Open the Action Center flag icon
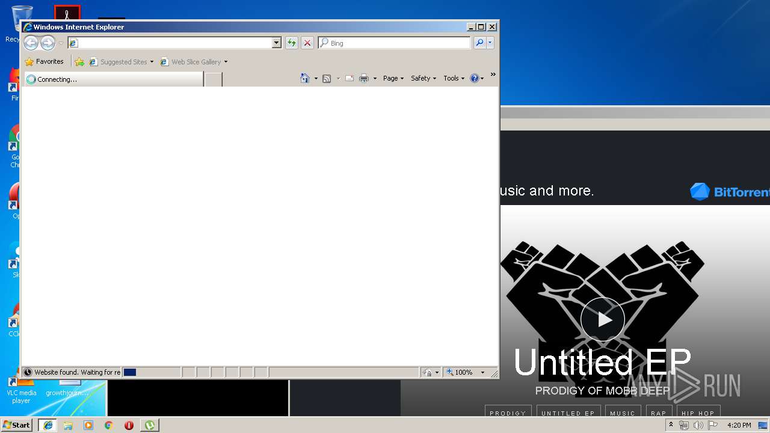This screenshot has width=770, height=433. click(x=713, y=425)
